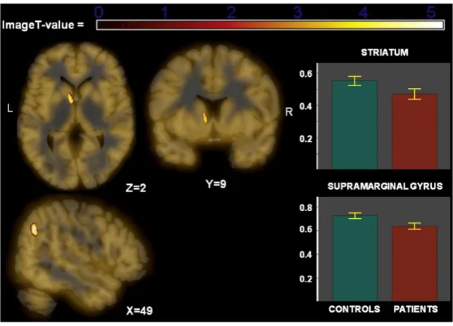This screenshot has height=326, width=453.
Task: Click the error bar on the Striatum patients bar
Action: pyautogui.click(x=414, y=94)
